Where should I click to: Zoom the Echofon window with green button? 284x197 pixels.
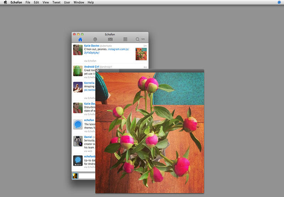coord(82,35)
